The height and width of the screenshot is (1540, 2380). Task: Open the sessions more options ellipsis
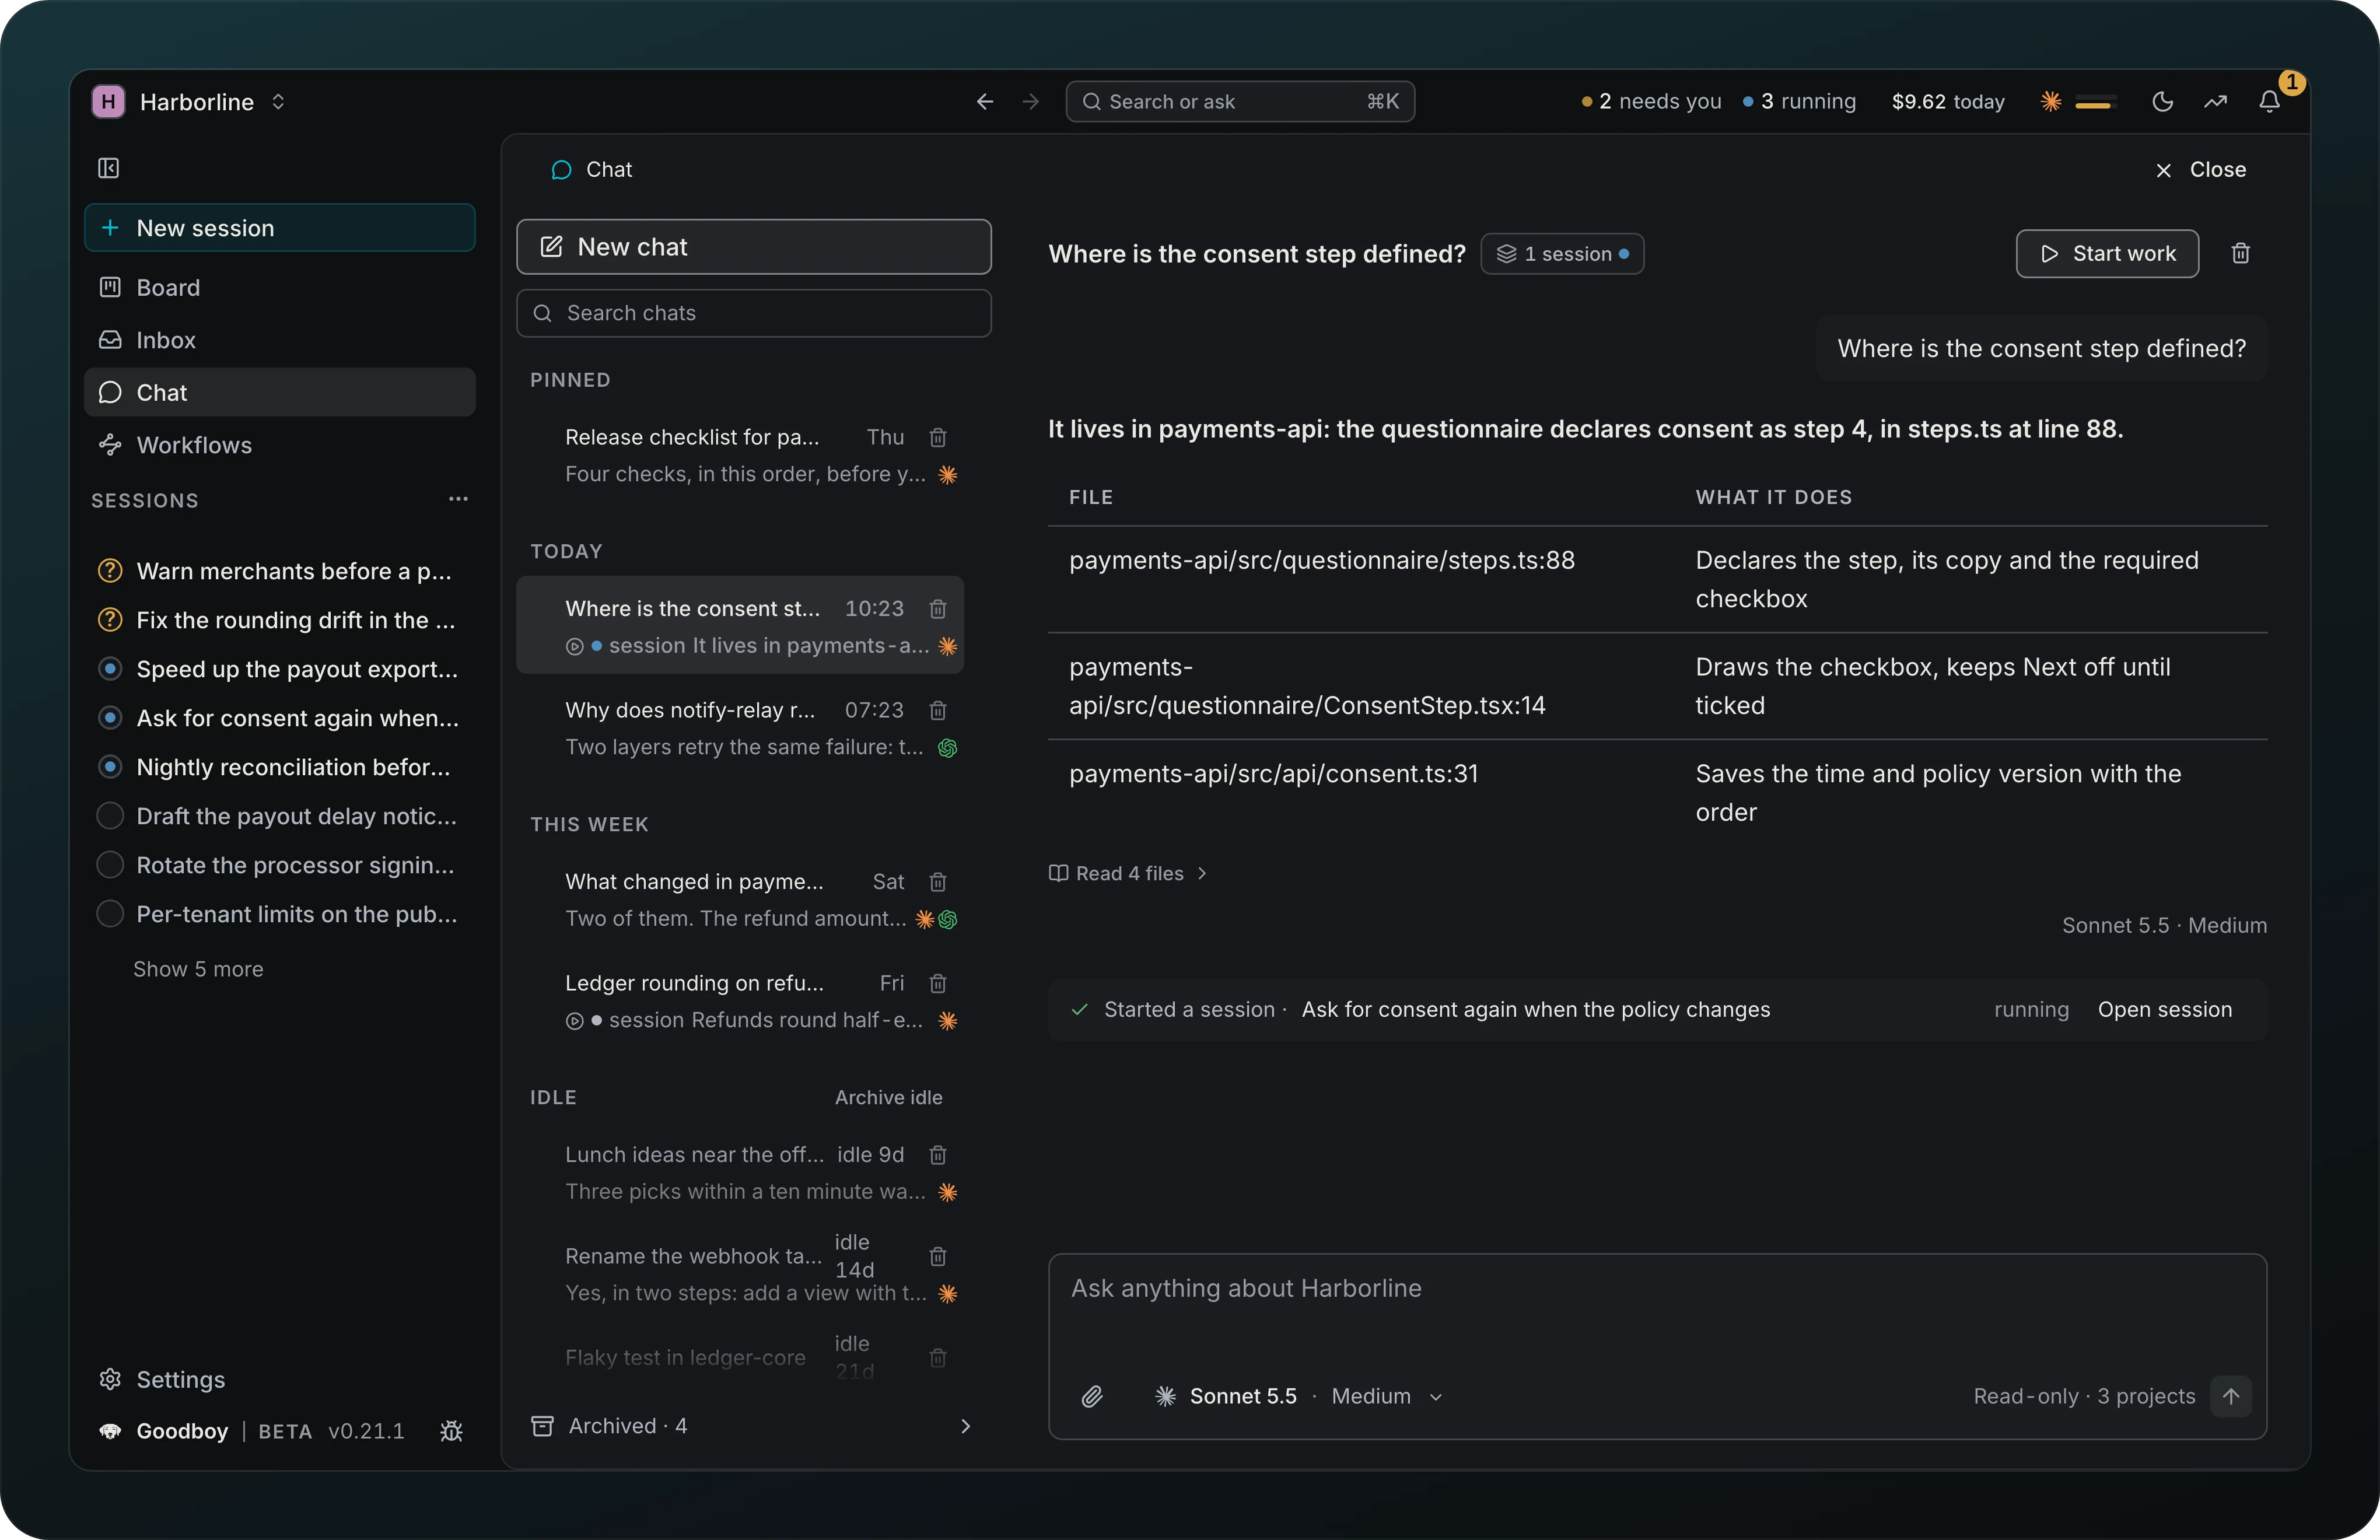pyautogui.click(x=458, y=499)
